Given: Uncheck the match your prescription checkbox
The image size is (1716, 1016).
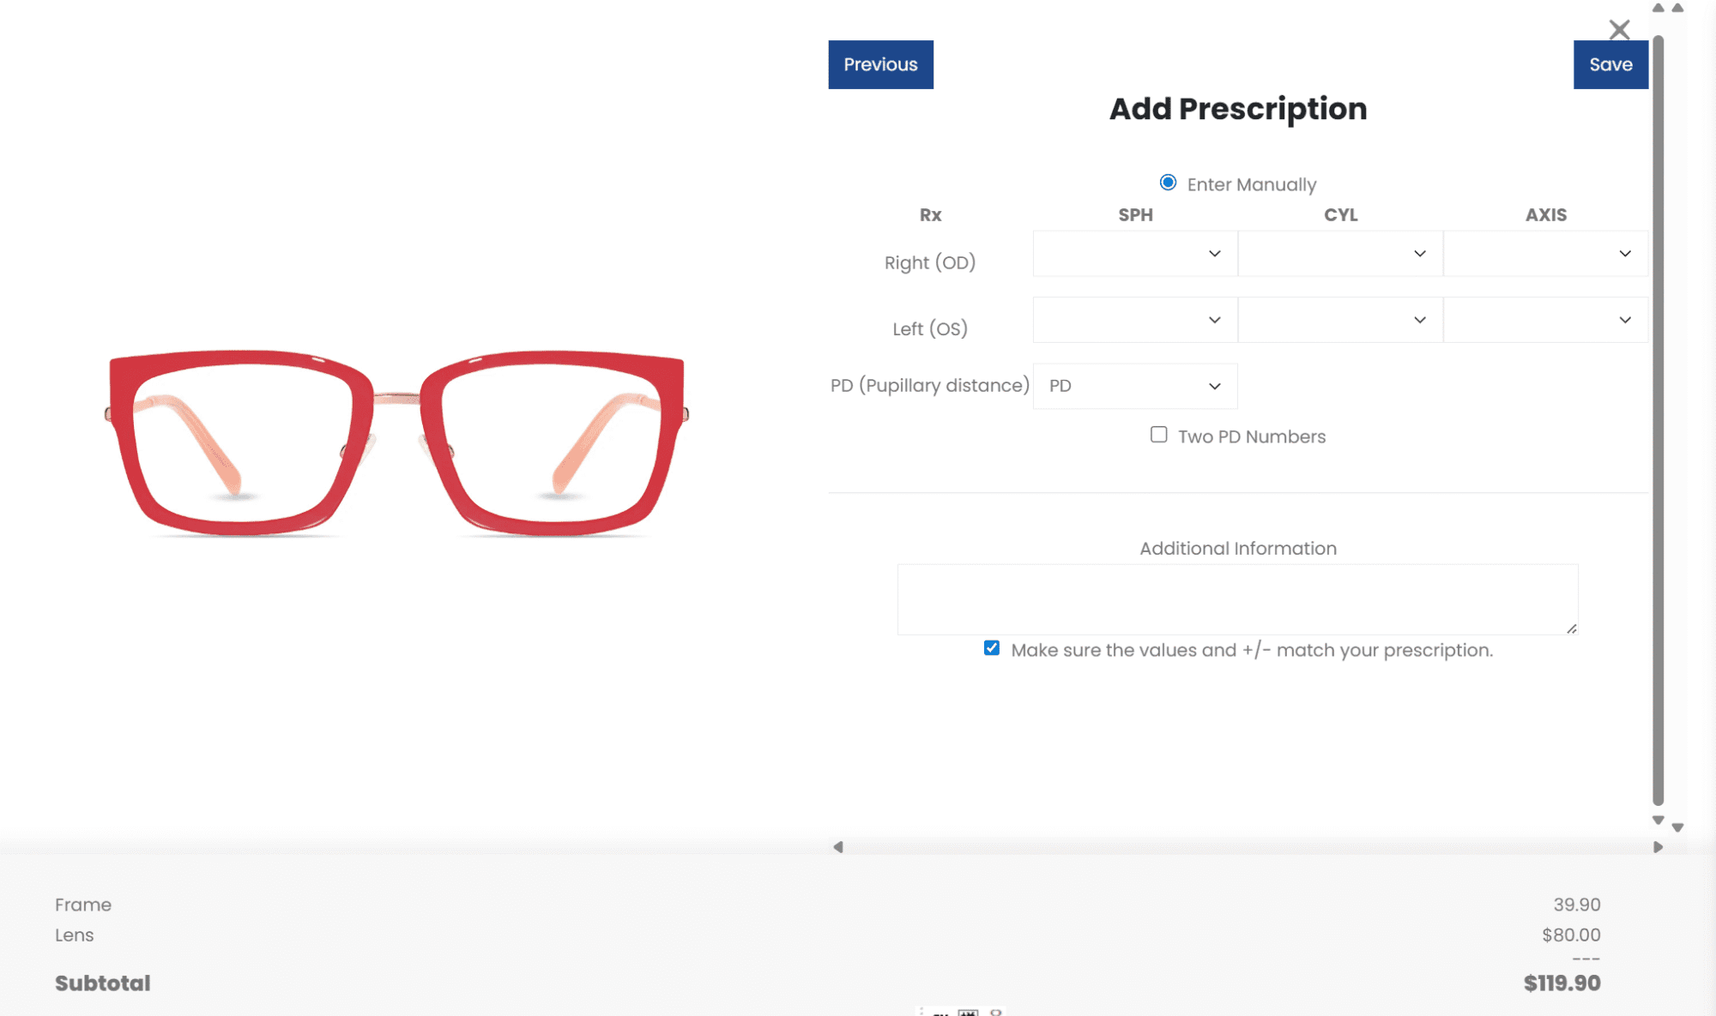Looking at the screenshot, I should click(992, 648).
